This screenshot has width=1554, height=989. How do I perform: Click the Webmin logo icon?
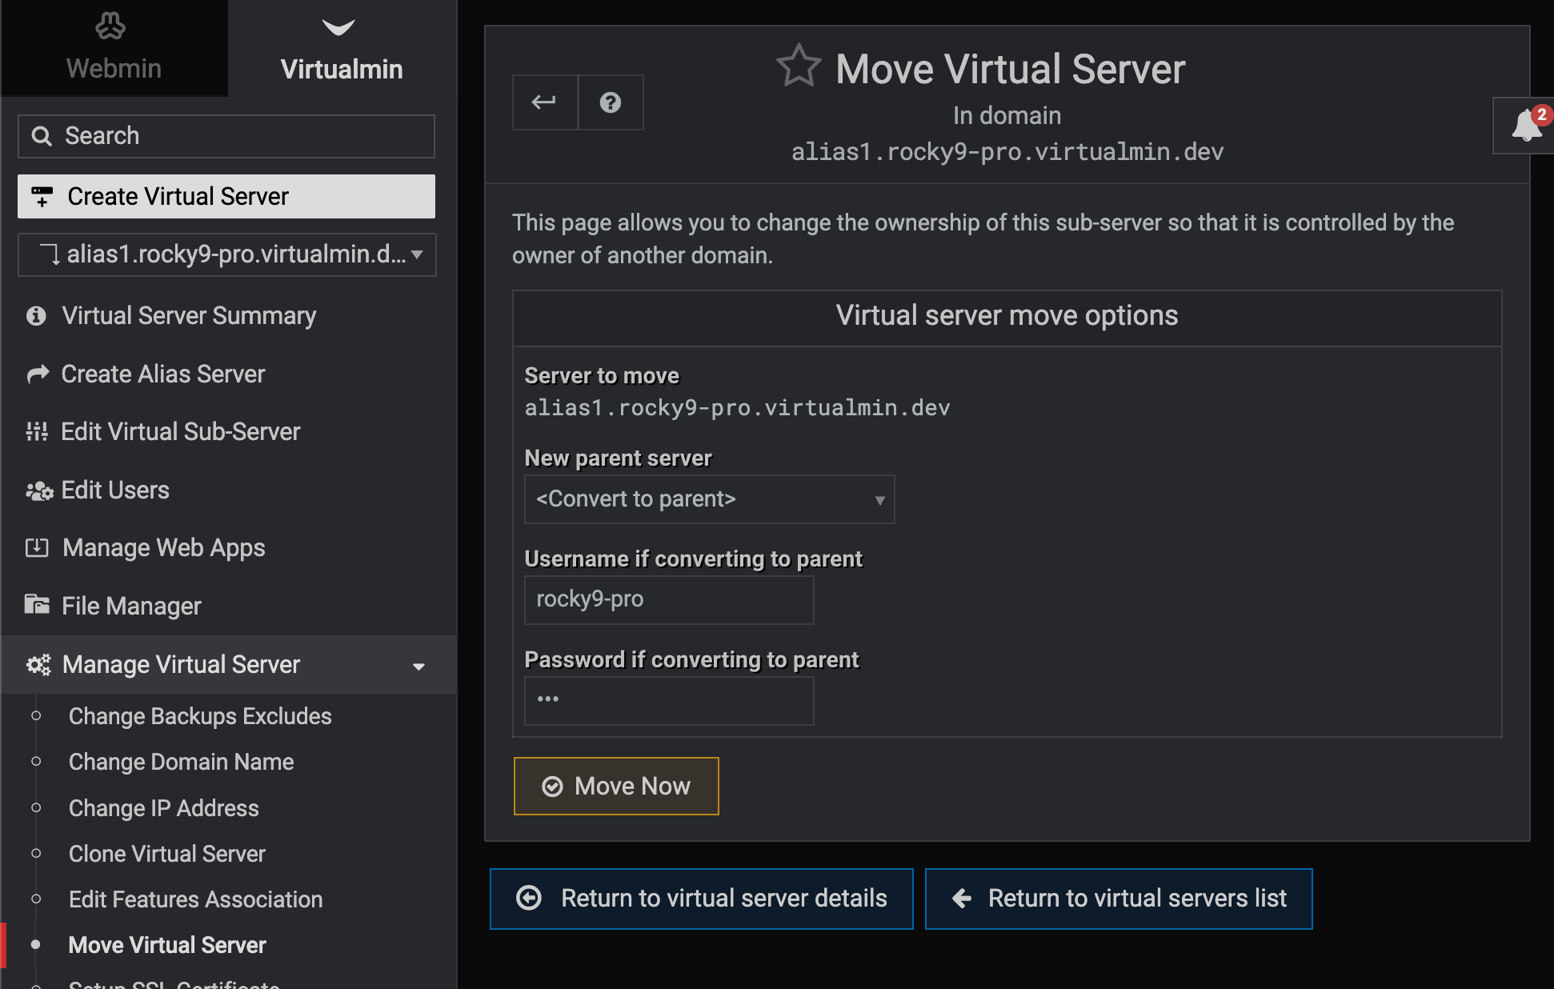coord(110,26)
